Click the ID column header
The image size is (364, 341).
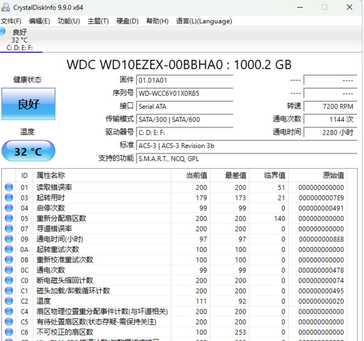click(x=24, y=176)
